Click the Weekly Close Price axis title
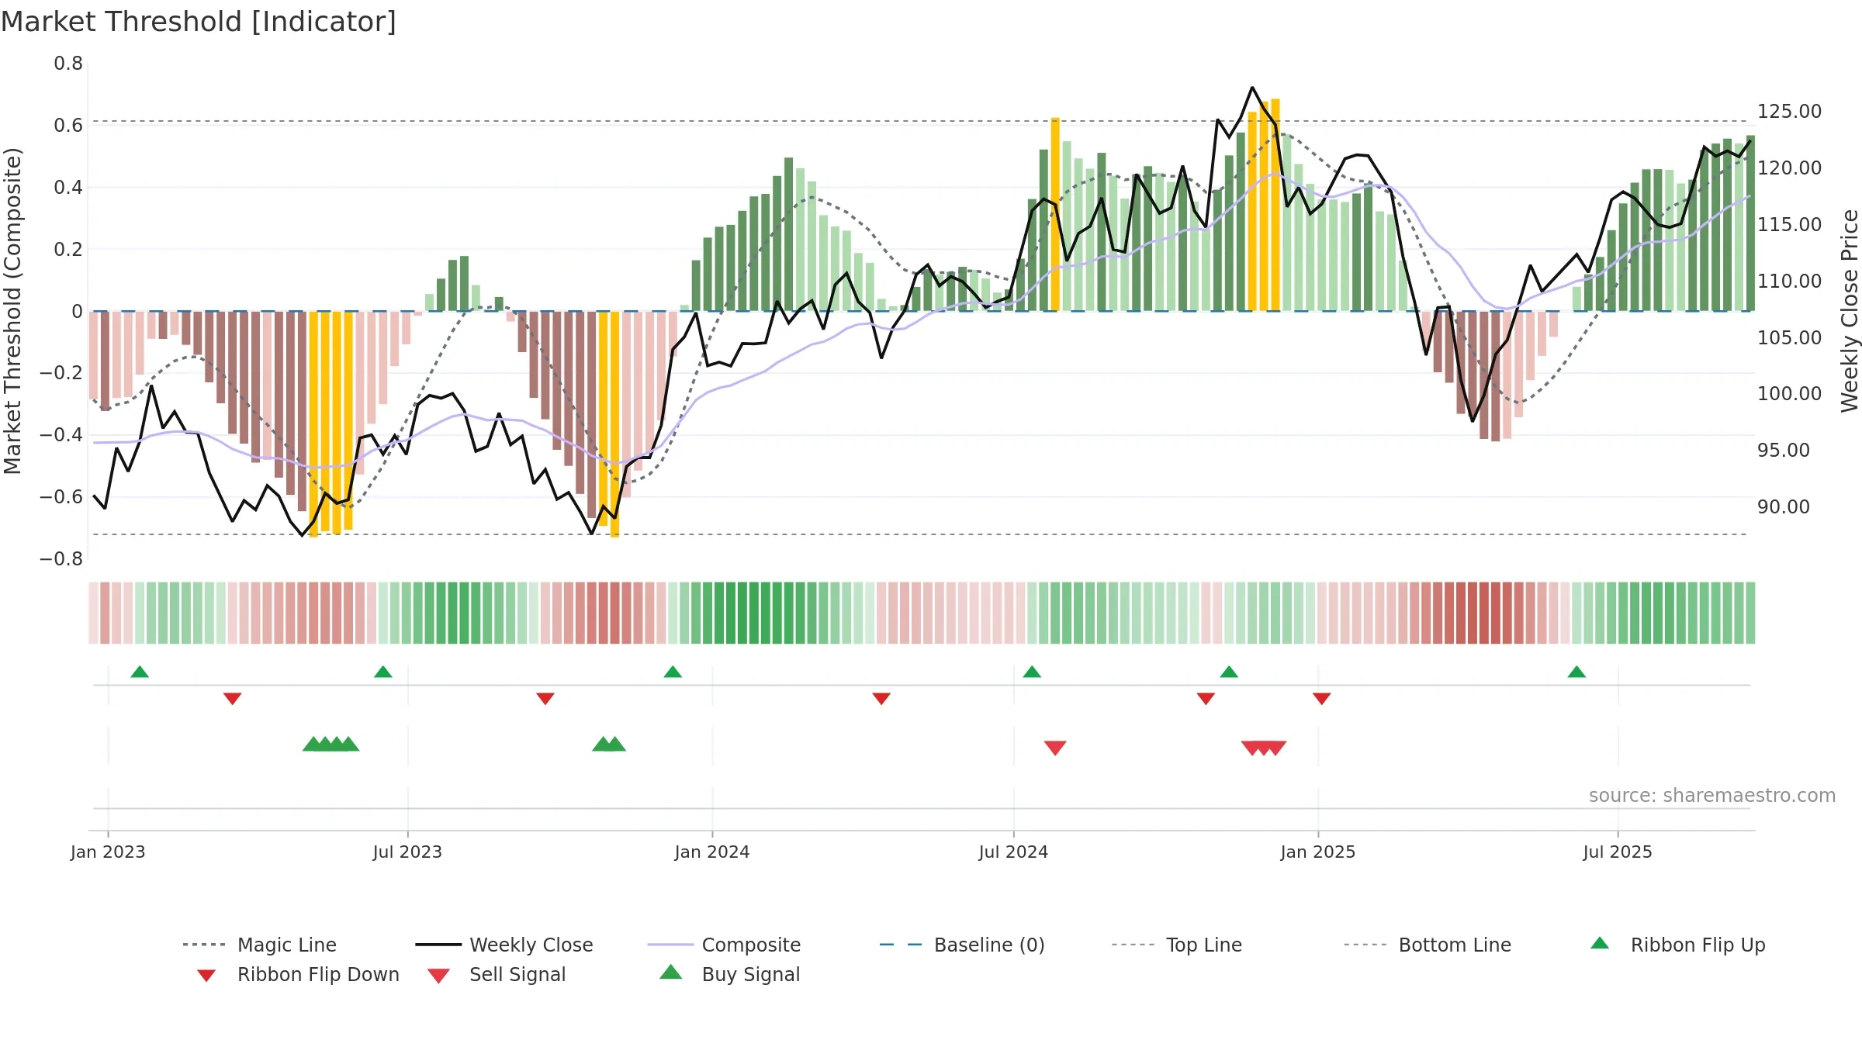The height and width of the screenshot is (1047, 1862). 1850,310
